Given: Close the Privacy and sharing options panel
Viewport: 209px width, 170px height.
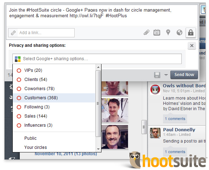Looking at the screenshot, I should click(x=192, y=46).
